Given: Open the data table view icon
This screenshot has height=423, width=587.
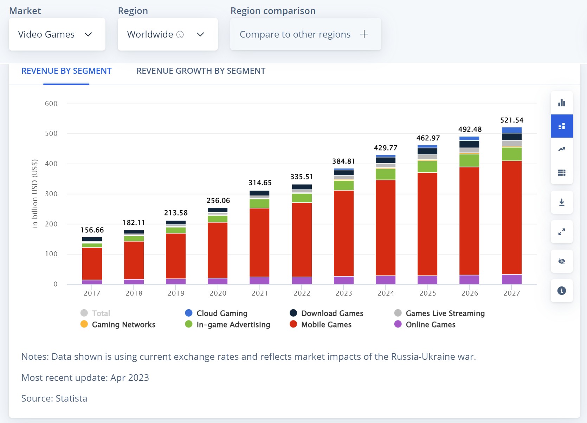Looking at the screenshot, I should pyautogui.click(x=561, y=173).
